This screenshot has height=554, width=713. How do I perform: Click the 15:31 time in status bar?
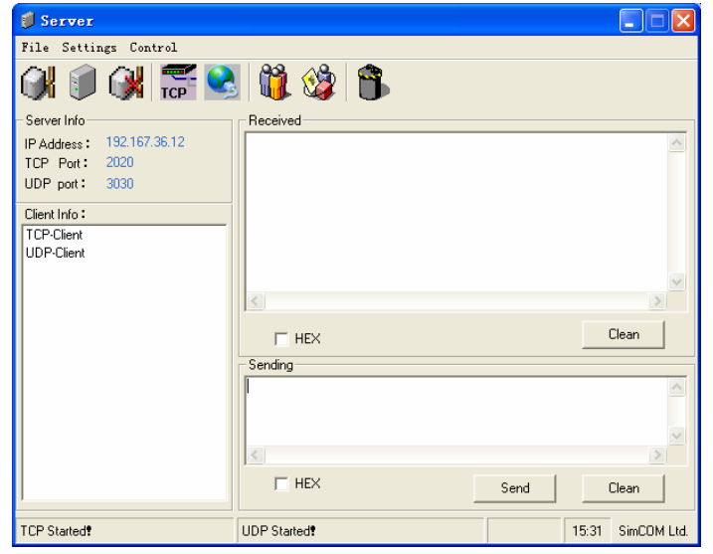587,531
